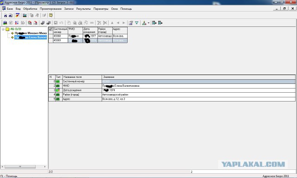Click the grayed right triangle arrow
Image resolution: width=297 pixels, height=178 pixels.
click(x=124, y=23)
